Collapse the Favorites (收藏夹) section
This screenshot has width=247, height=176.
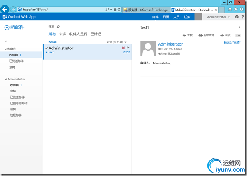(6, 49)
